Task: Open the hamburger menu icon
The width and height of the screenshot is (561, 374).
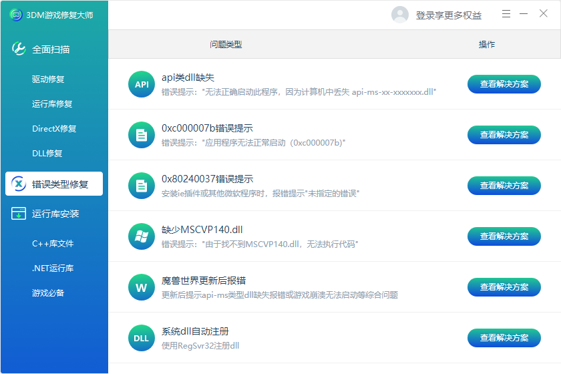Action: click(506, 14)
